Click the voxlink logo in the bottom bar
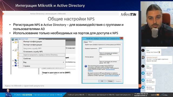The width and height of the screenshot is (173, 97). (x=155, y=95)
